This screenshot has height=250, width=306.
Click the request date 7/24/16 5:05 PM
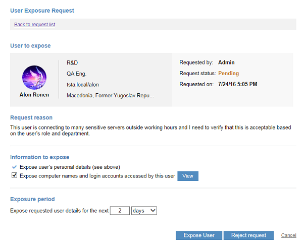237,84
